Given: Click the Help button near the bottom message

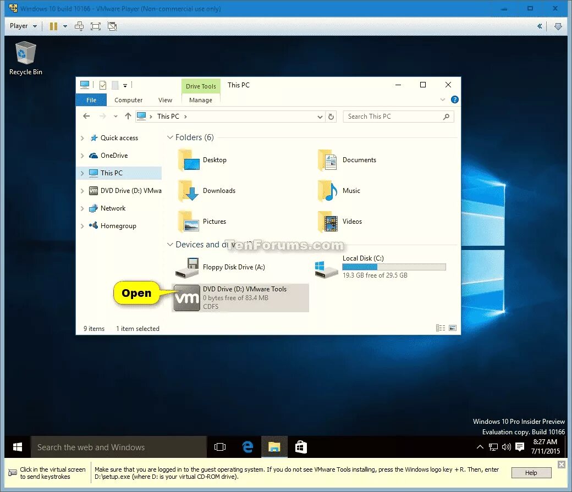Looking at the screenshot, I should 530,472.
